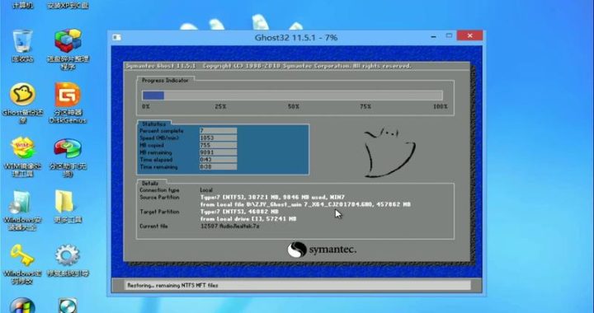Click the 25% progress scale label
The height and width of the screenshot is (313, 594).
220,107
